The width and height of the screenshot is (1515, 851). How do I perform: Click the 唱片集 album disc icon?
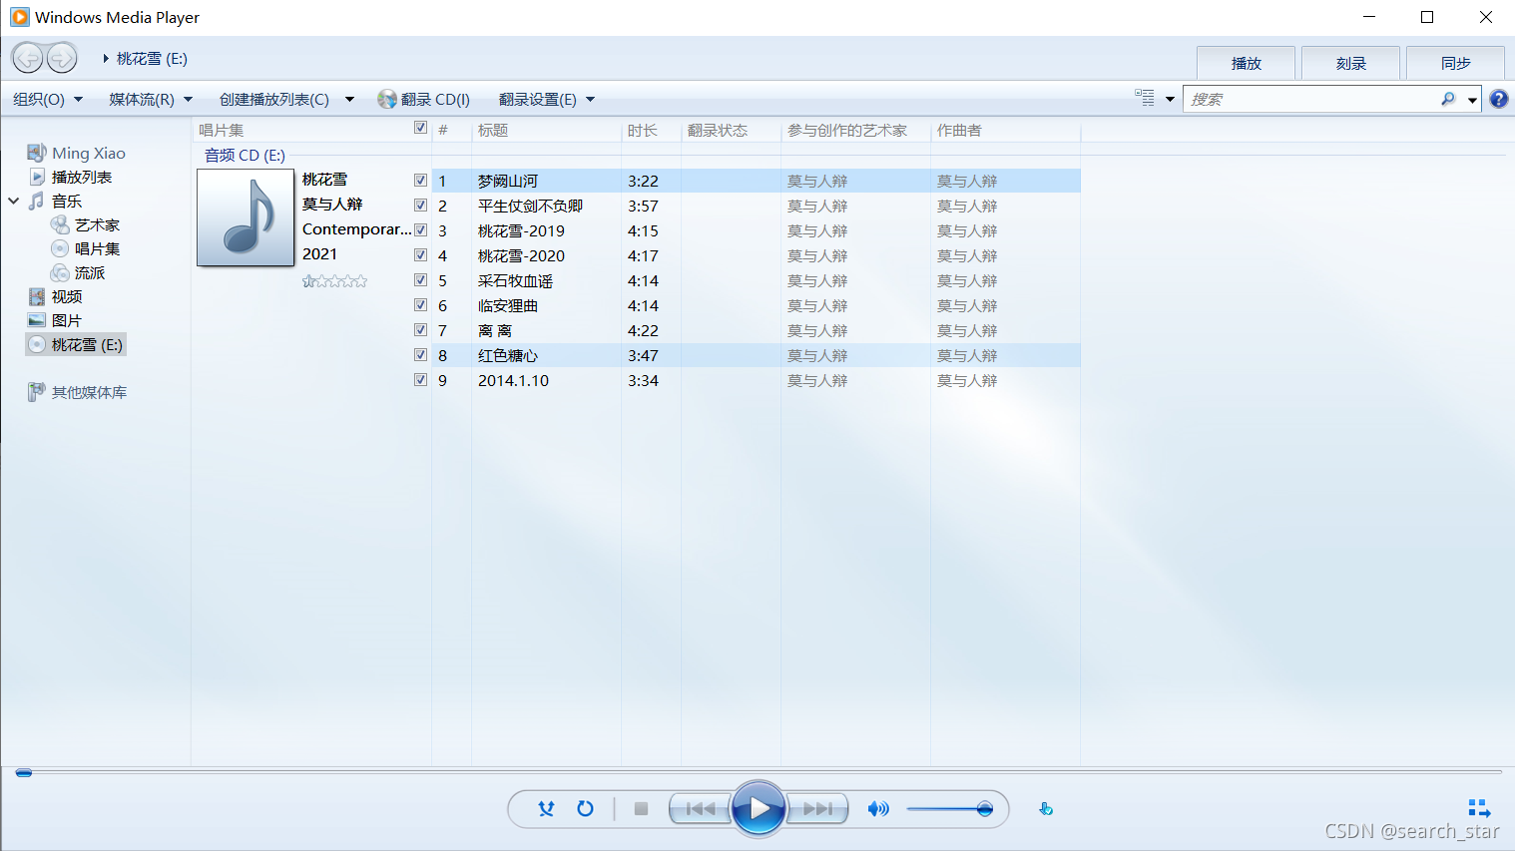pyautogui.click(x=60, y=248)
